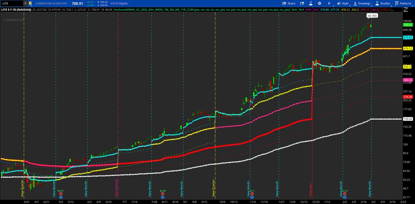Click the EXTO Eligible label

click(x=119, y=3)
